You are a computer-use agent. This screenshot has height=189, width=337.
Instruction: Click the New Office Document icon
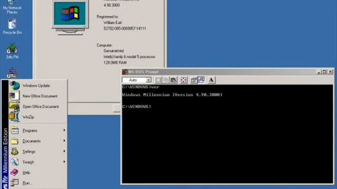15,96
